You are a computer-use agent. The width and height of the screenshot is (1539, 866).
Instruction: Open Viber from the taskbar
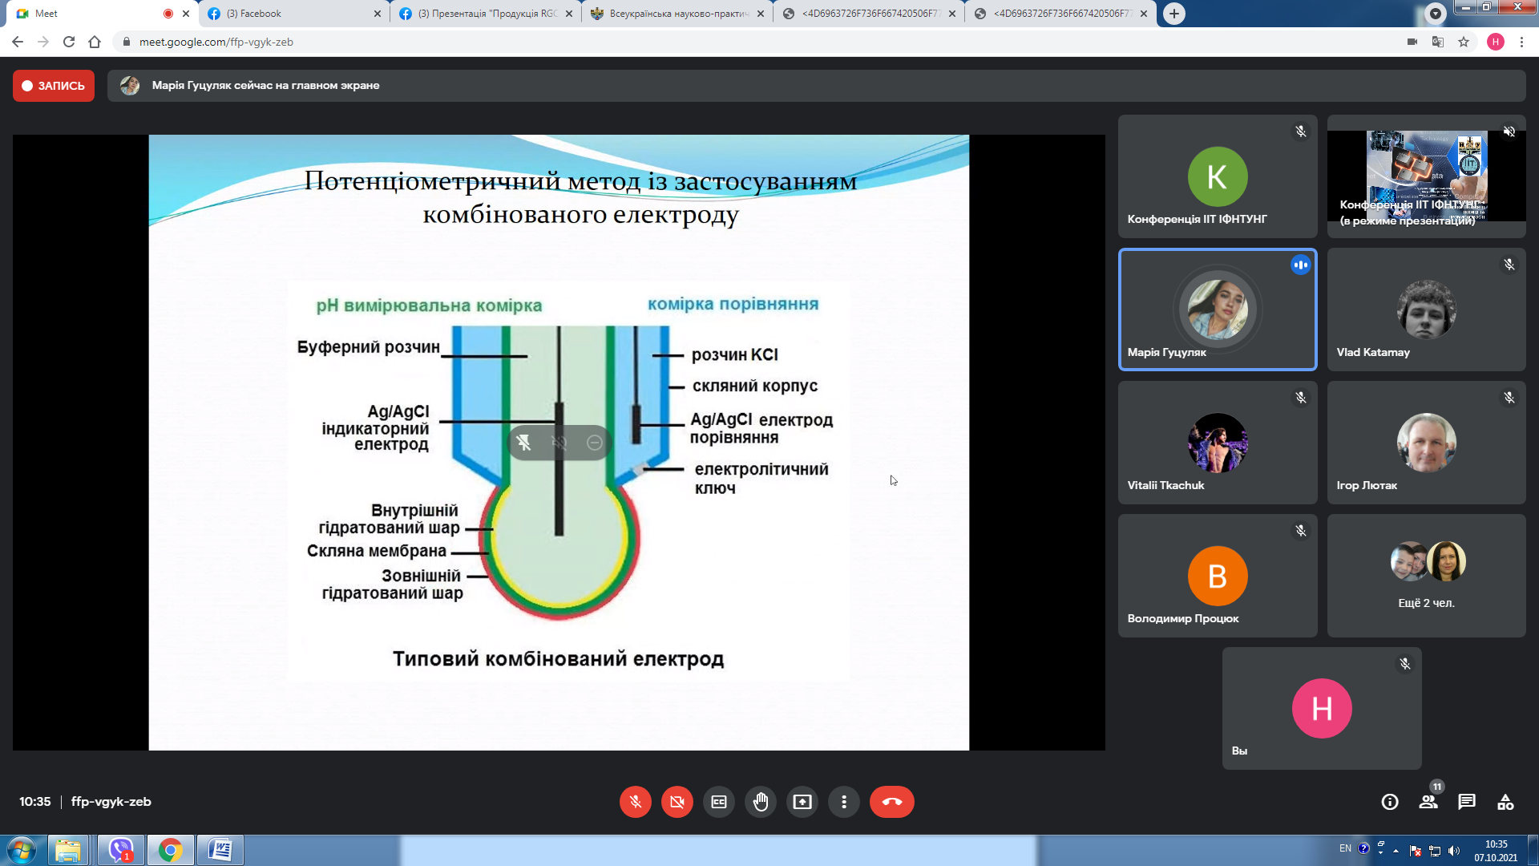(121, 850)
